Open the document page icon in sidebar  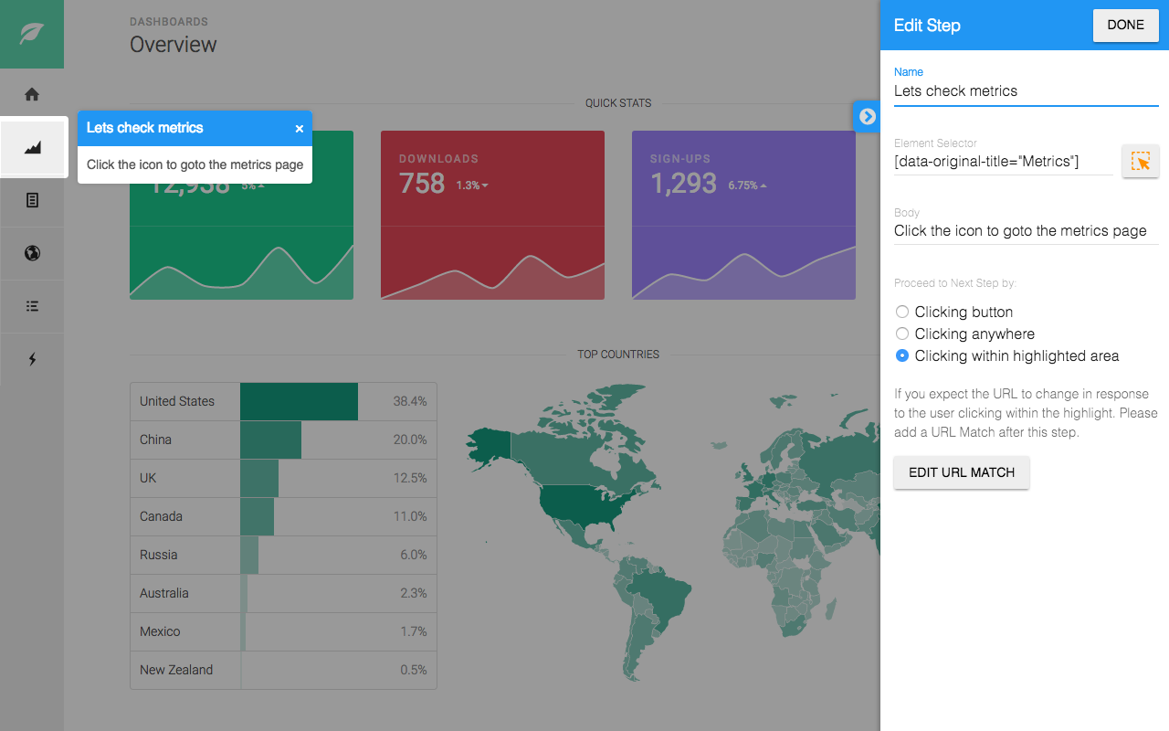tap(32, 200)
